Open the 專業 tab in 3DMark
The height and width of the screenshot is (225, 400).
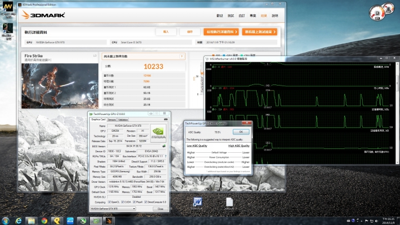253,16
